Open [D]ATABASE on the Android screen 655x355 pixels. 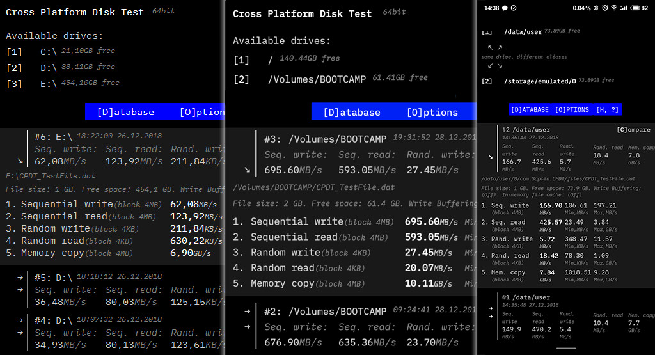coord(530,110)
